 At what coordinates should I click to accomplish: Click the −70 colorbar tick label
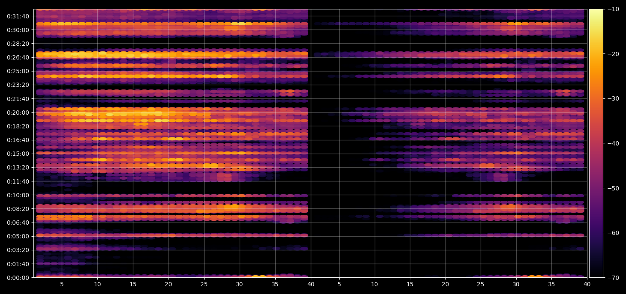tap(612, 278)
